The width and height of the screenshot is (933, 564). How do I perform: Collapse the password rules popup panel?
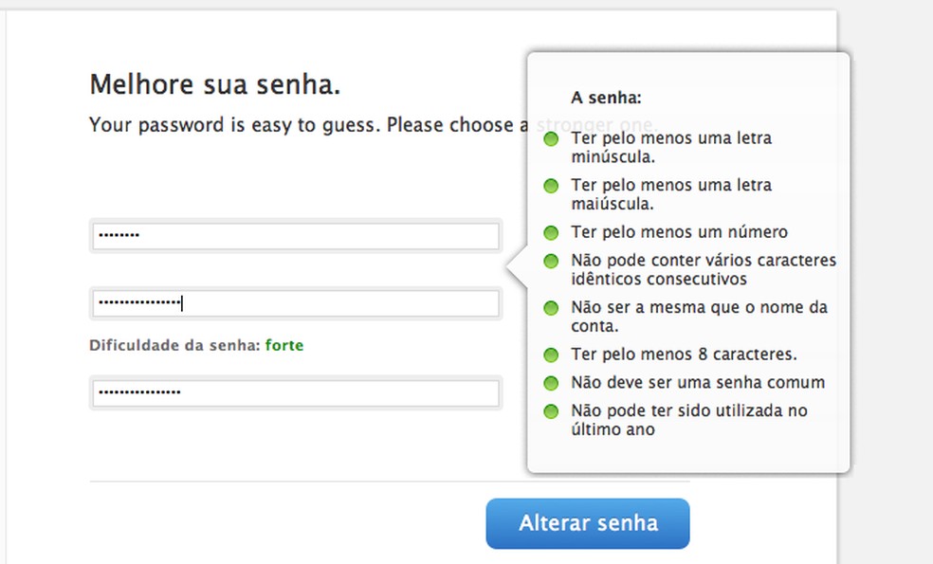coord(688,261)
